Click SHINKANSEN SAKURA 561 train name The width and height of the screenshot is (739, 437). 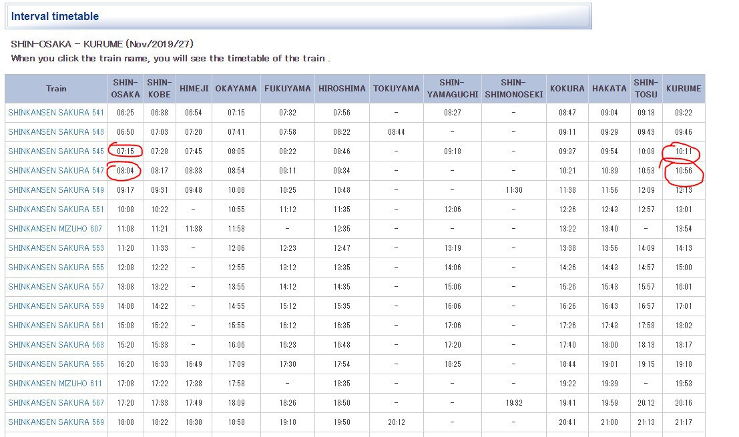(x=56, y=325)
